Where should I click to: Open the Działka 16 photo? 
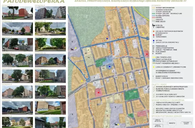pyautogui.click(x=50, y=122)
